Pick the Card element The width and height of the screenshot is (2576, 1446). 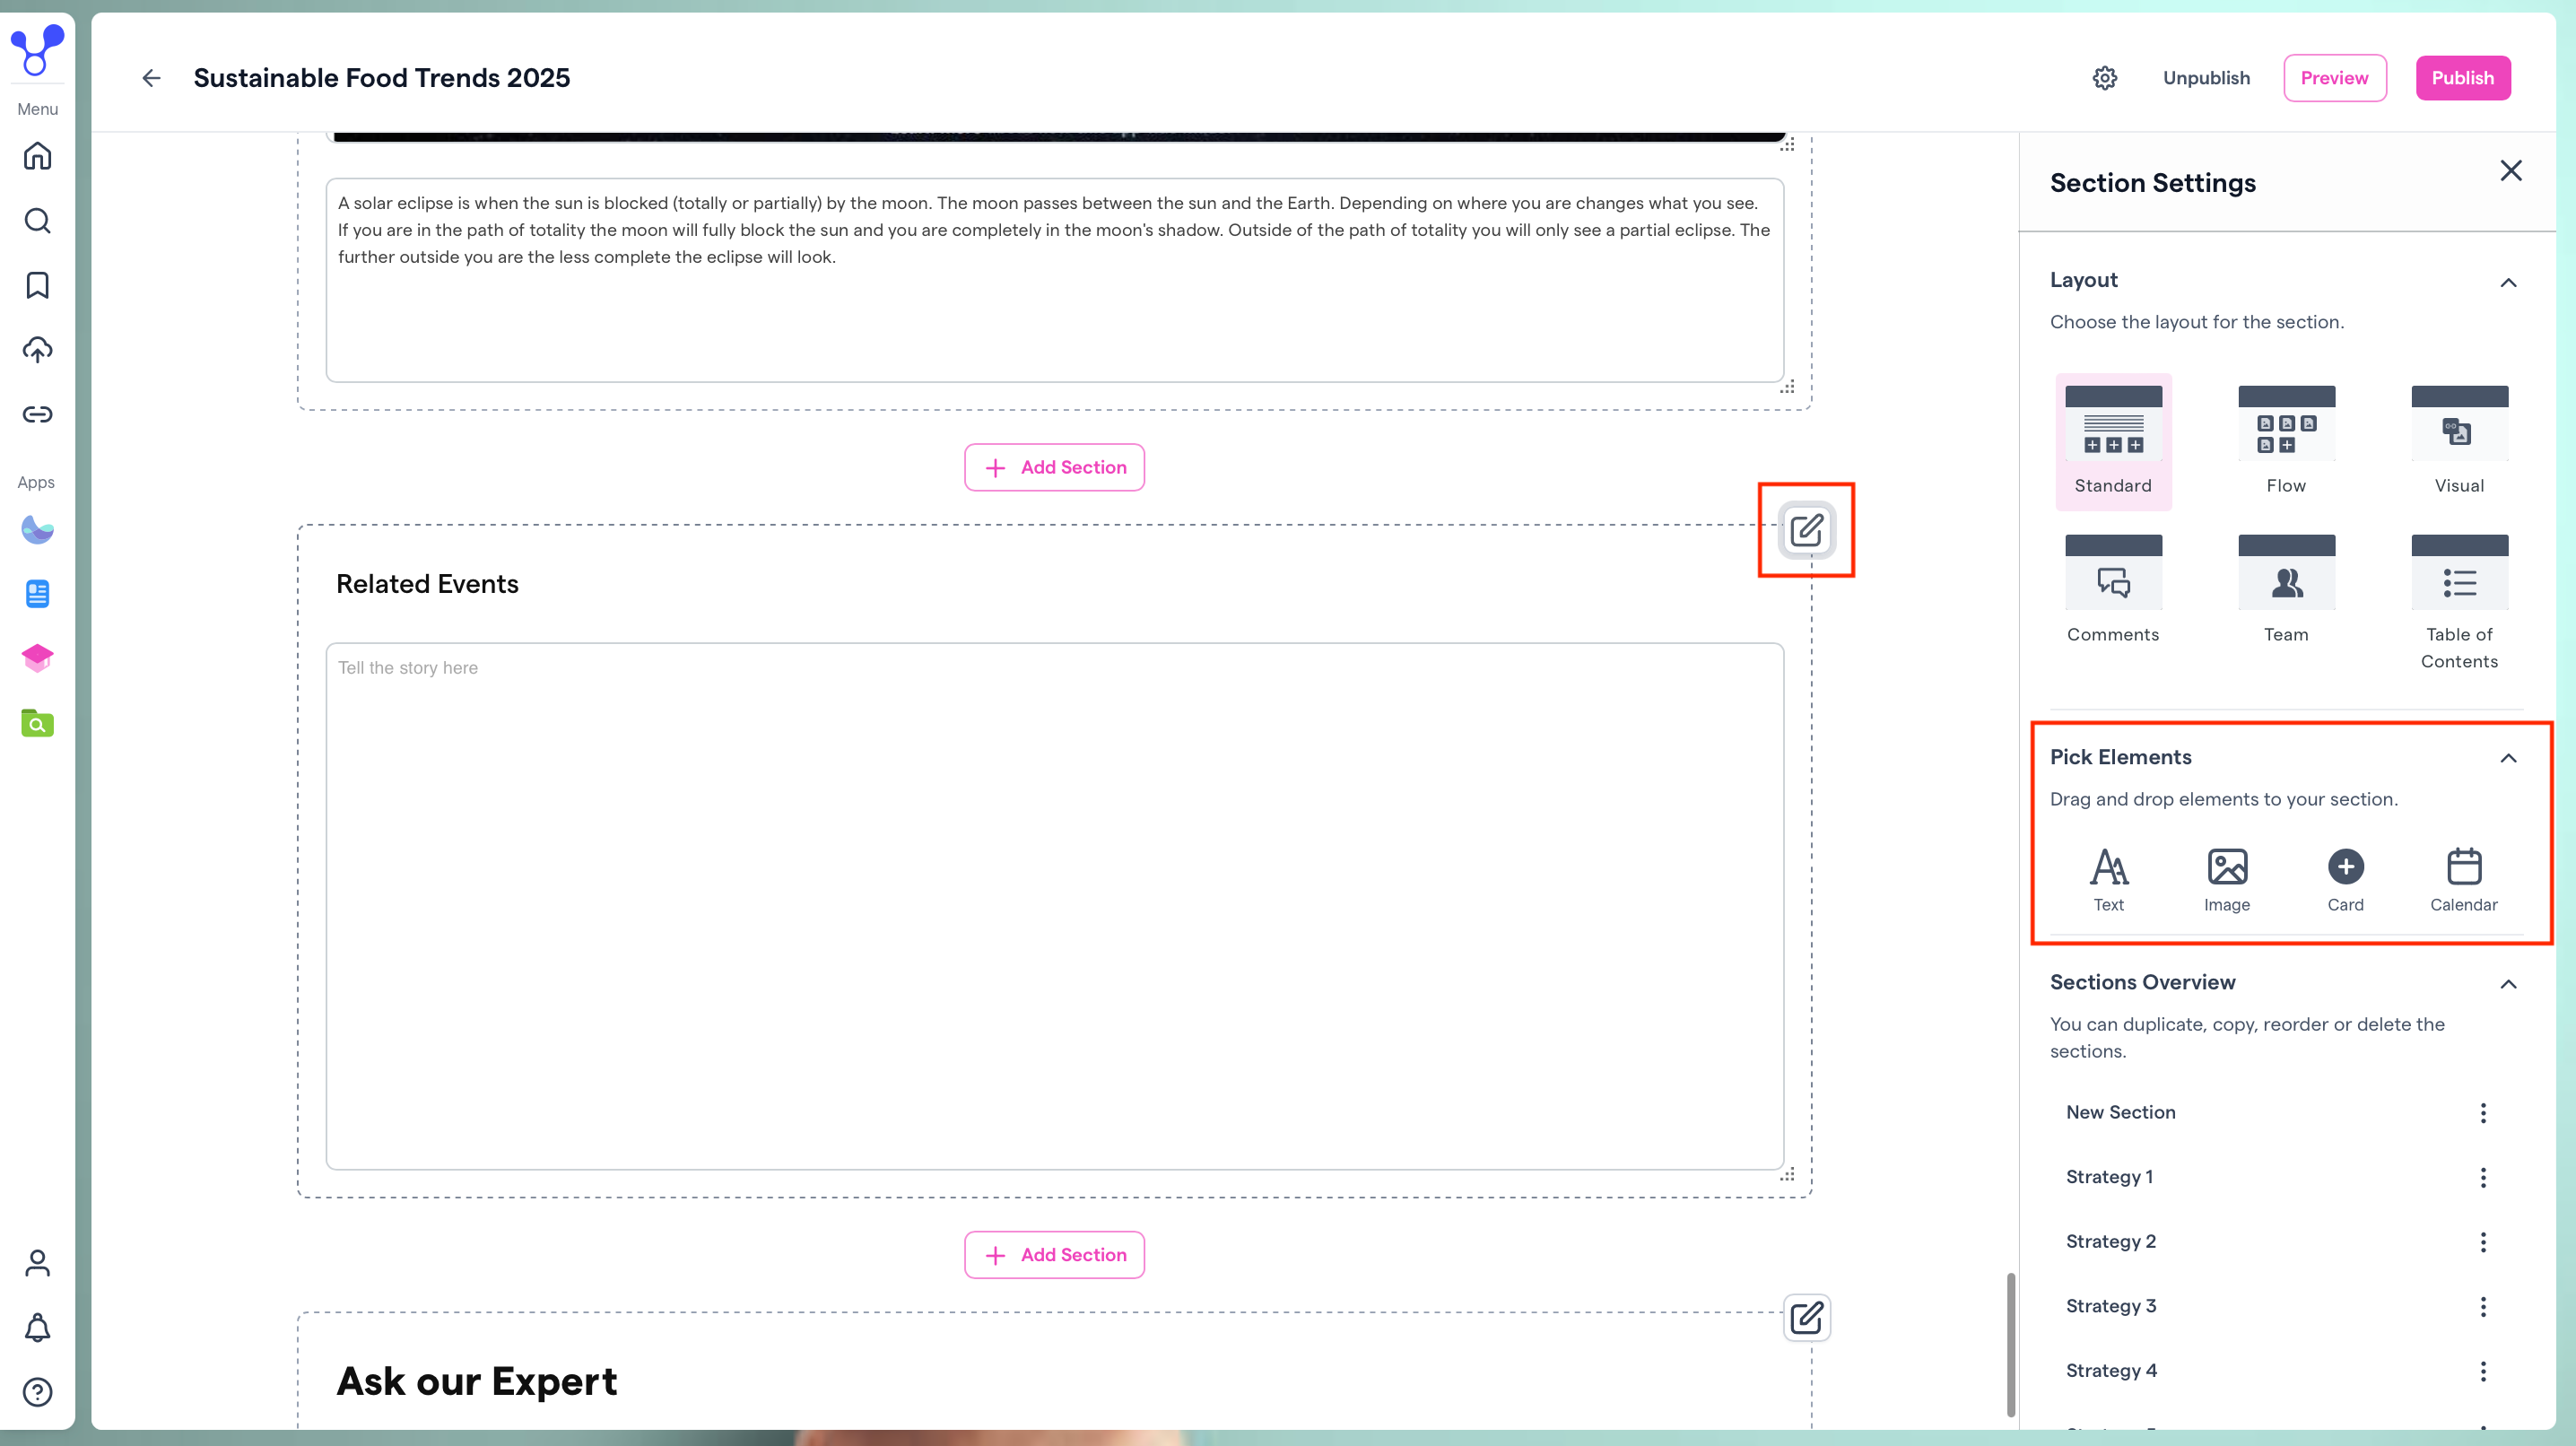(x=2345, y=880)
